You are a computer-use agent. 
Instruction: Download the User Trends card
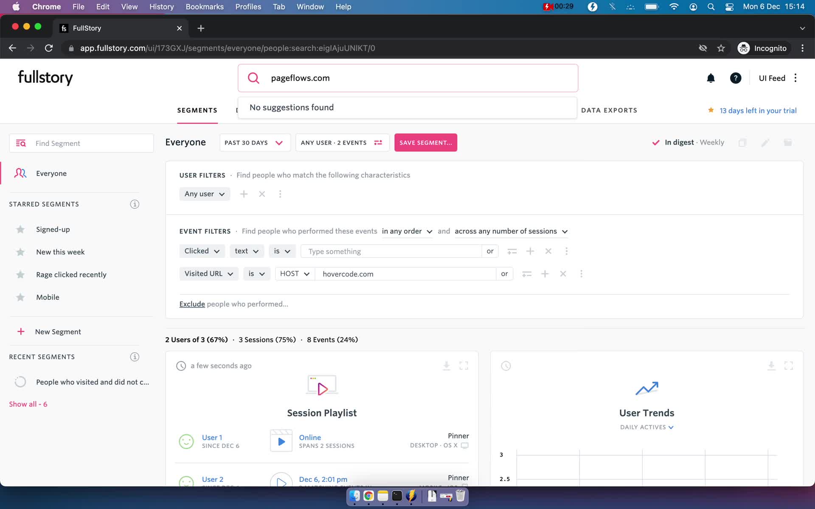pyautogui.click(x=772, y=366)
